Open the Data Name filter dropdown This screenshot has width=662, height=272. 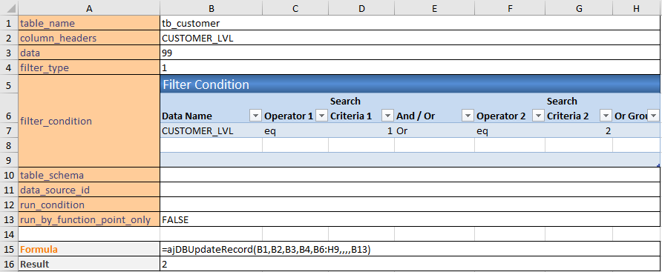click(256, 116)
